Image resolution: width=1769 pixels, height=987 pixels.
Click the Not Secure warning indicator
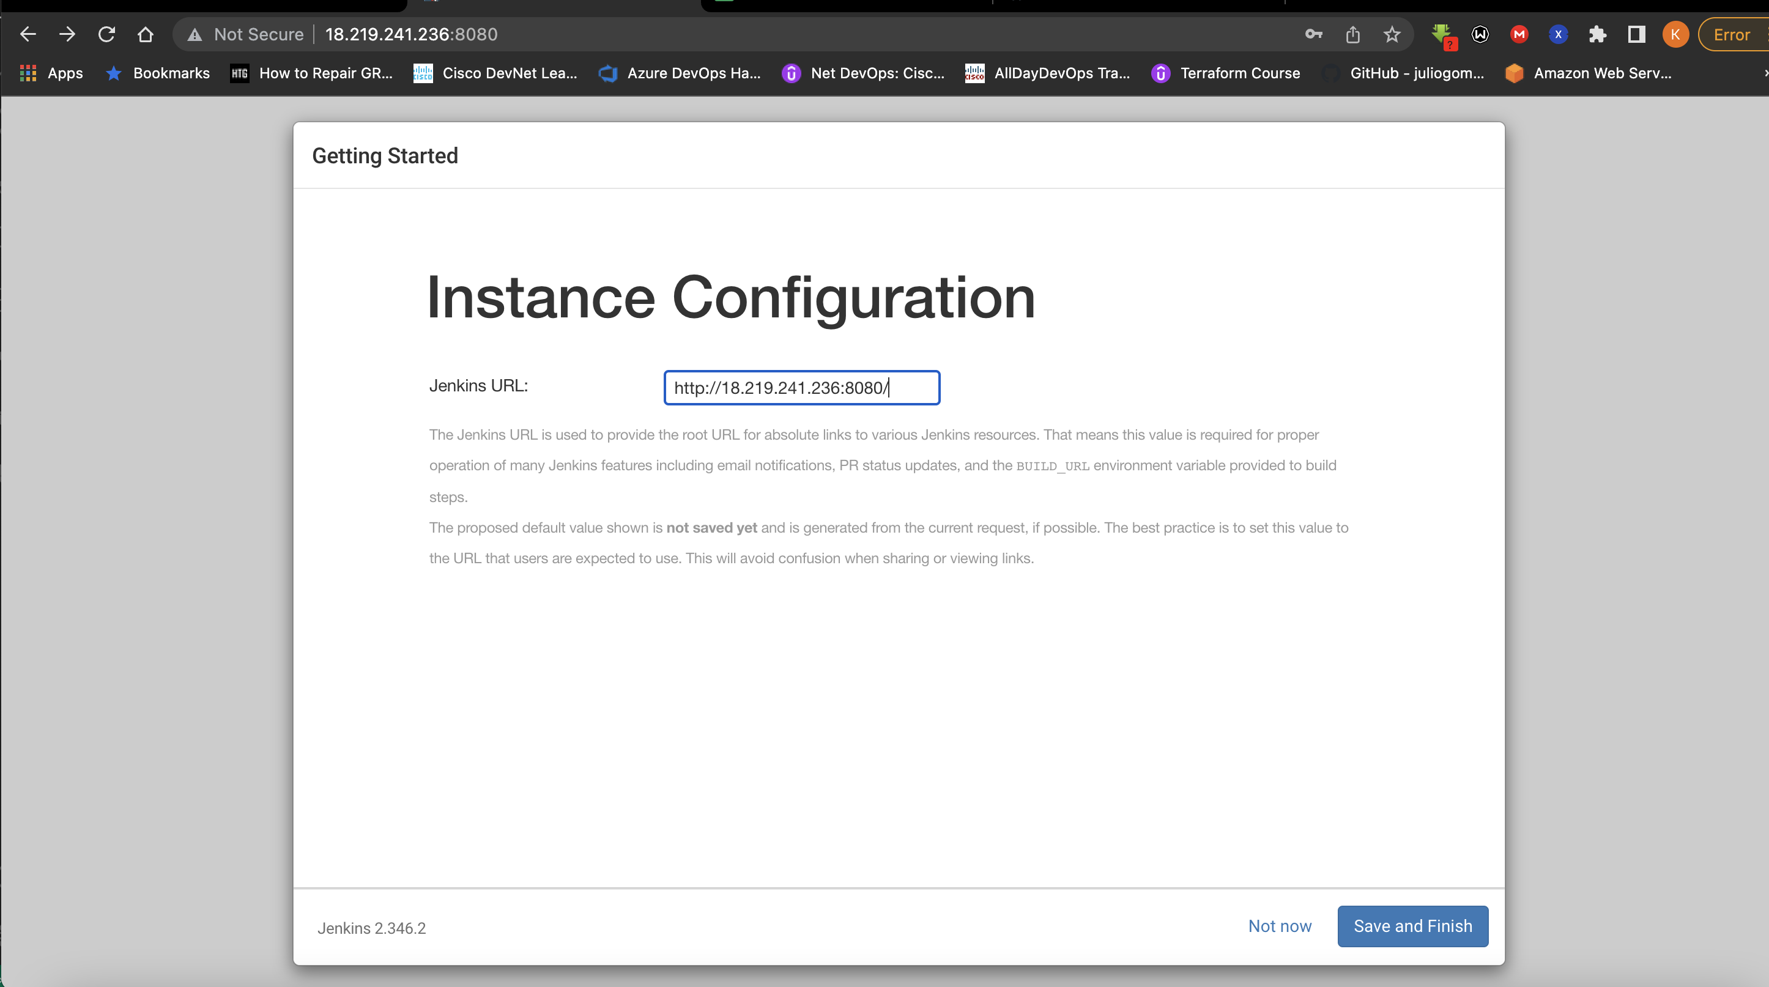point(244,34)
